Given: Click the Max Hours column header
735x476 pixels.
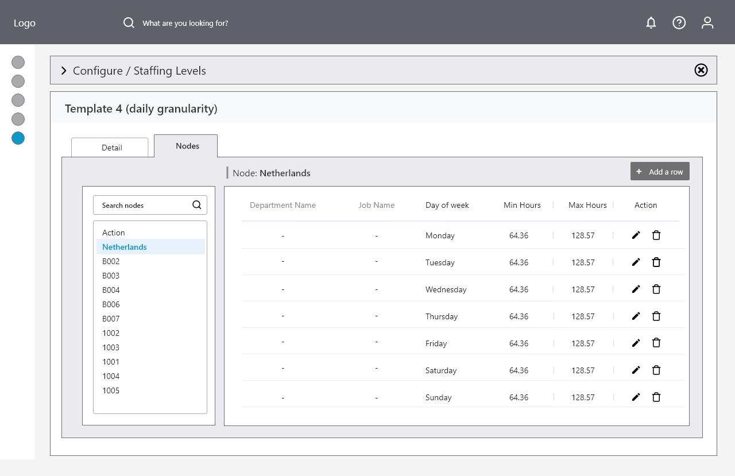Looking at the screenshot, I should tap(587, 205).
